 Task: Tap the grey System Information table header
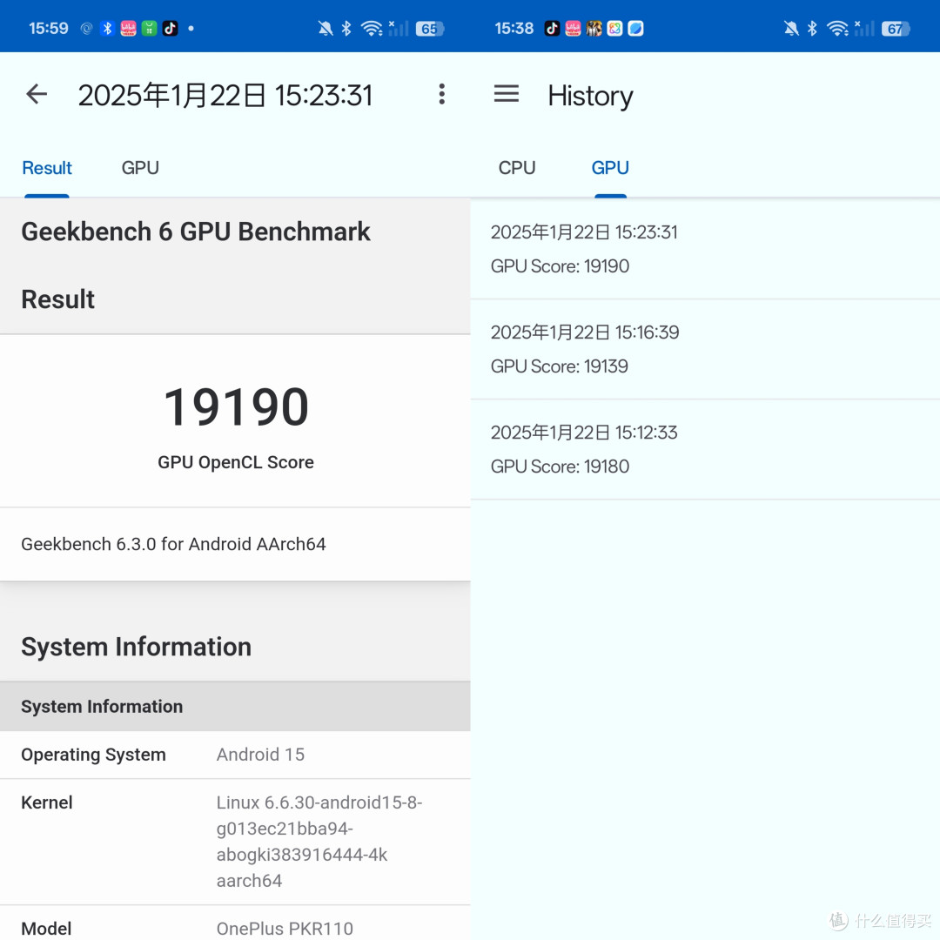[235, 706]
